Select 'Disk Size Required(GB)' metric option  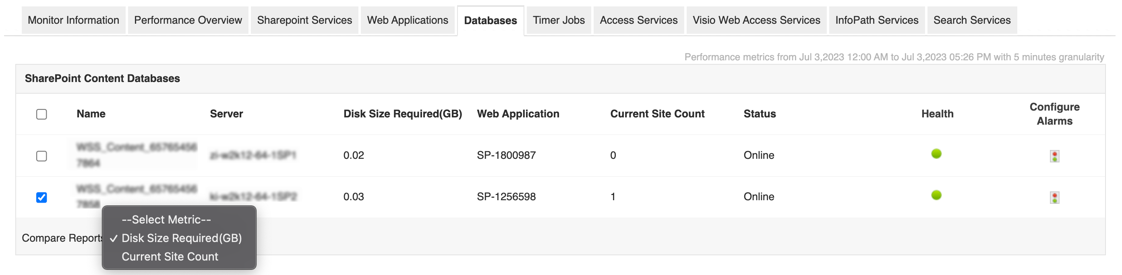pyautogui.click(x=181, y=238)
